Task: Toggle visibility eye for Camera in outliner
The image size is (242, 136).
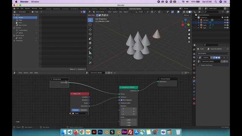Action: click(x=225, y=20)
